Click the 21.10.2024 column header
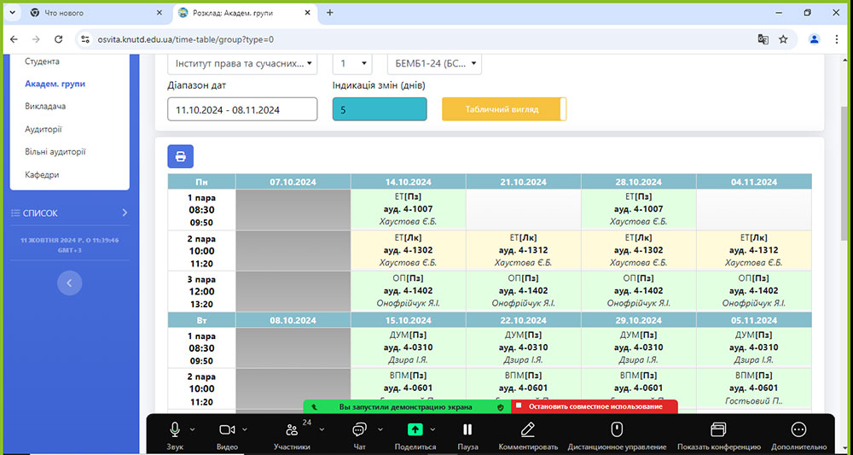The image size is (853, 455). pos(524,182)
